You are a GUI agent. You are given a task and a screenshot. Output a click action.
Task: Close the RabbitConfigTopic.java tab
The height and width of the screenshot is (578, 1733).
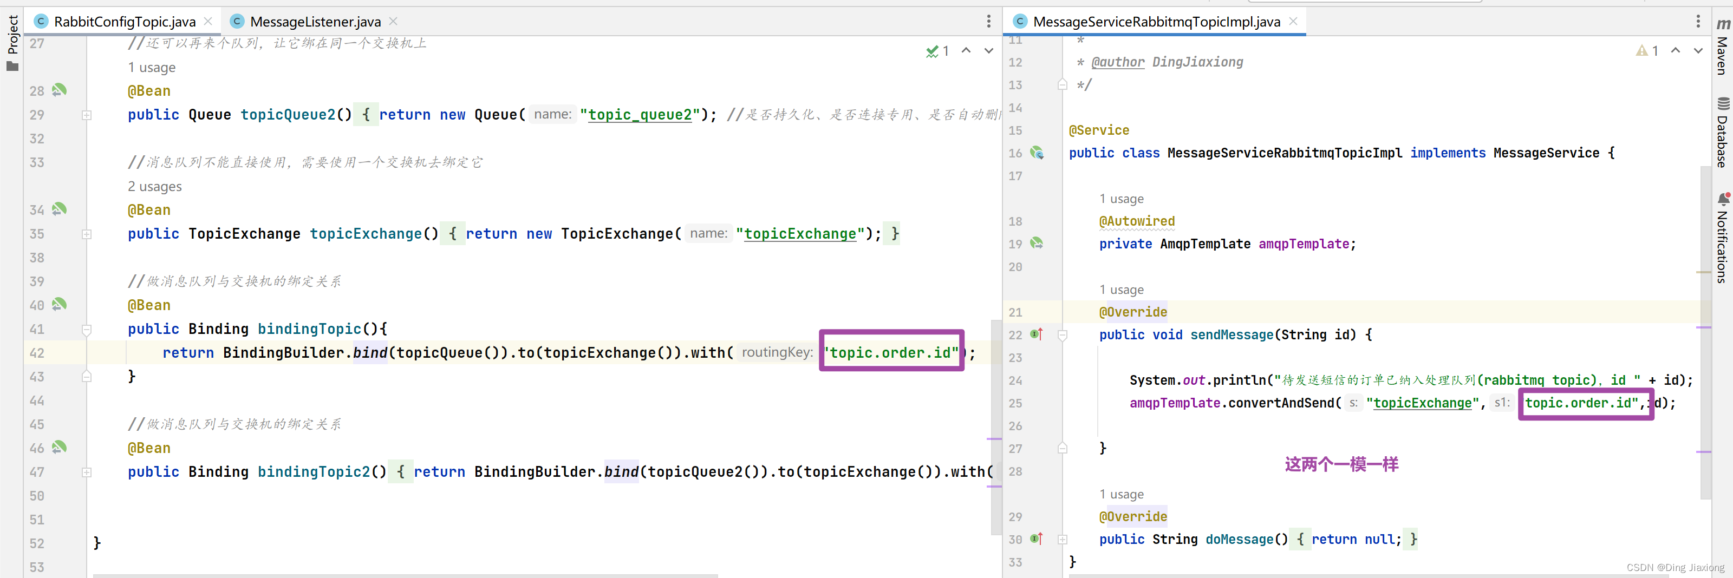coord(208,22)
